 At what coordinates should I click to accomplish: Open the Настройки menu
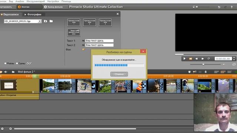(53, 1)
